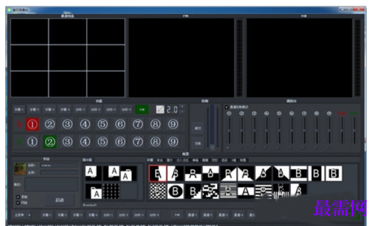
Task: Select channel 9 on bus A
Action: (x=173, y=124)
